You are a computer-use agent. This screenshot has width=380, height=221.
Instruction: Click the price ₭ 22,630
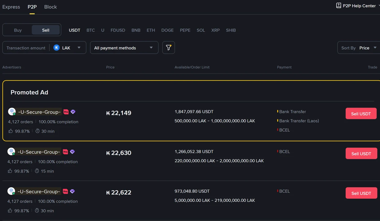(119, 153)
